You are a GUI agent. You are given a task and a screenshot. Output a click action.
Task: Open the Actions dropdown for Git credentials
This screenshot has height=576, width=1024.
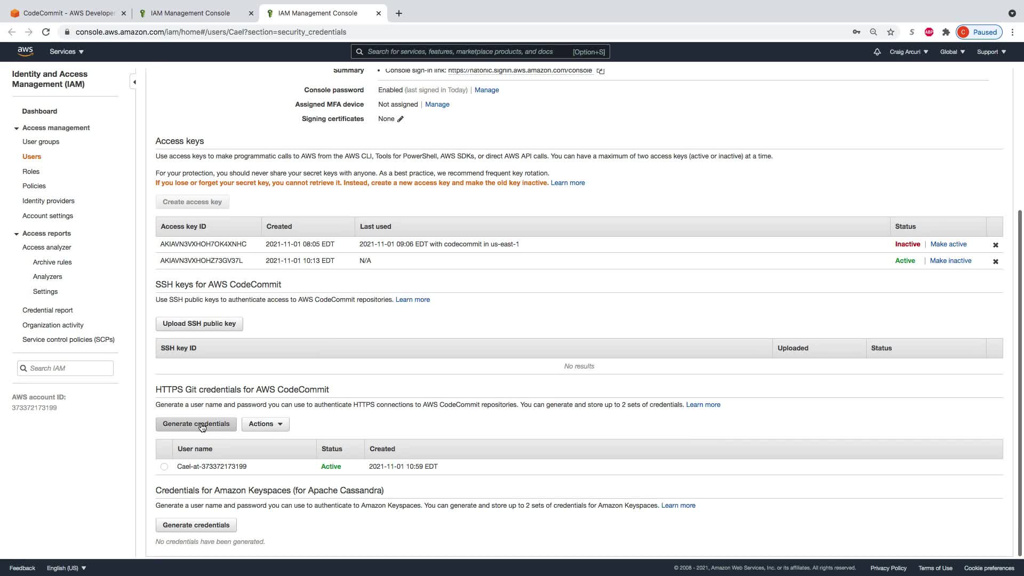(x=265, y=424)
